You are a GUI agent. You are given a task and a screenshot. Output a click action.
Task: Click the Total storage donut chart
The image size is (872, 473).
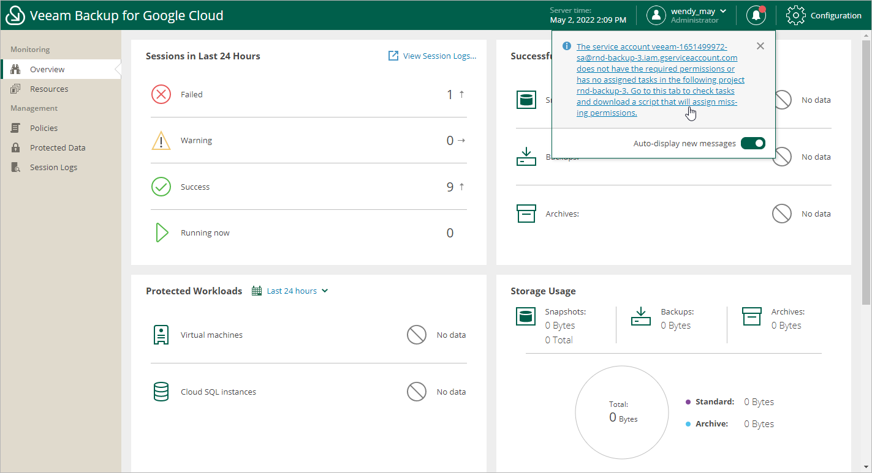coord(622,412)
